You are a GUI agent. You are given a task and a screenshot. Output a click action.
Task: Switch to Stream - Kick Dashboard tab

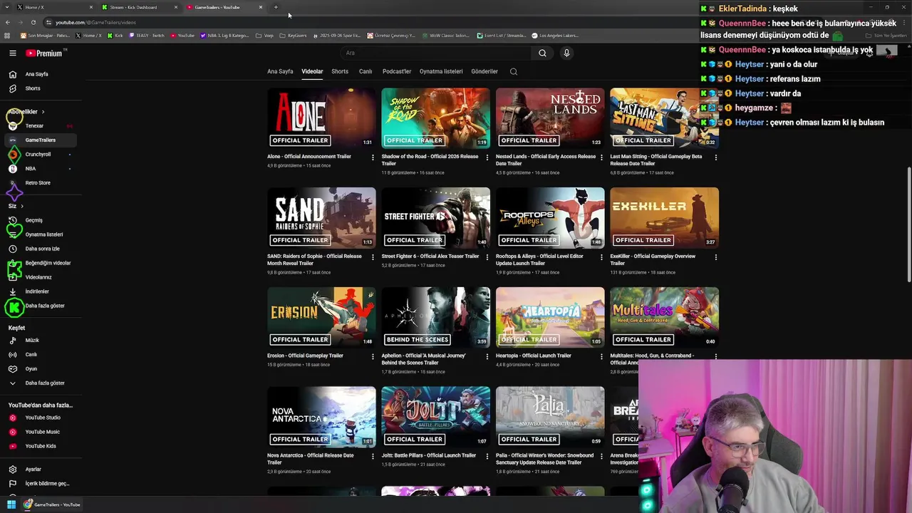click(139, 7)
